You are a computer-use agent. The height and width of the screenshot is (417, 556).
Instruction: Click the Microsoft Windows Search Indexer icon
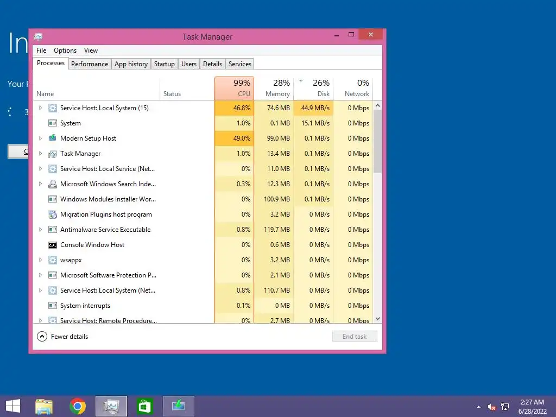point(53,184)
